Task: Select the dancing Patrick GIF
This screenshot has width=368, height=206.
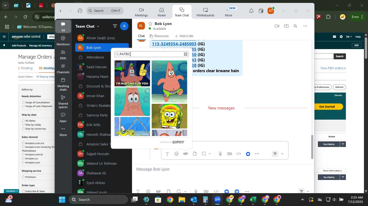Action: point(169,82)
